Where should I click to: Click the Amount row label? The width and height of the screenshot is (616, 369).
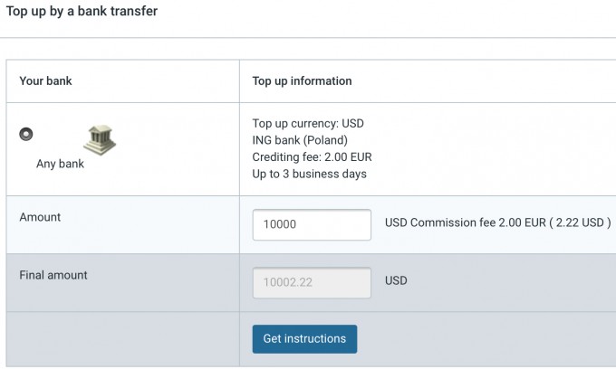tap(40, 217)
